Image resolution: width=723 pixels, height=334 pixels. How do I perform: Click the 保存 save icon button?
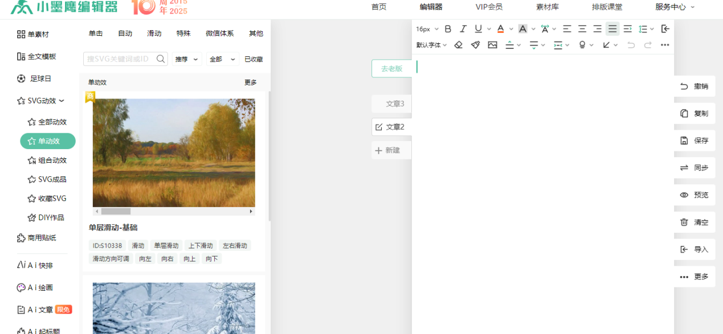coord(694,141)
